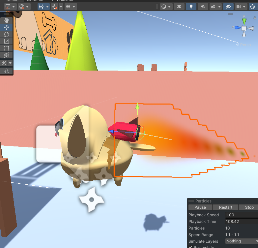Select the Hand view tool
The image size is (258, 248).
point(6,20)
